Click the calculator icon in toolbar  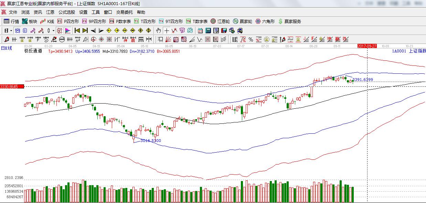click(x=208, y=31)
